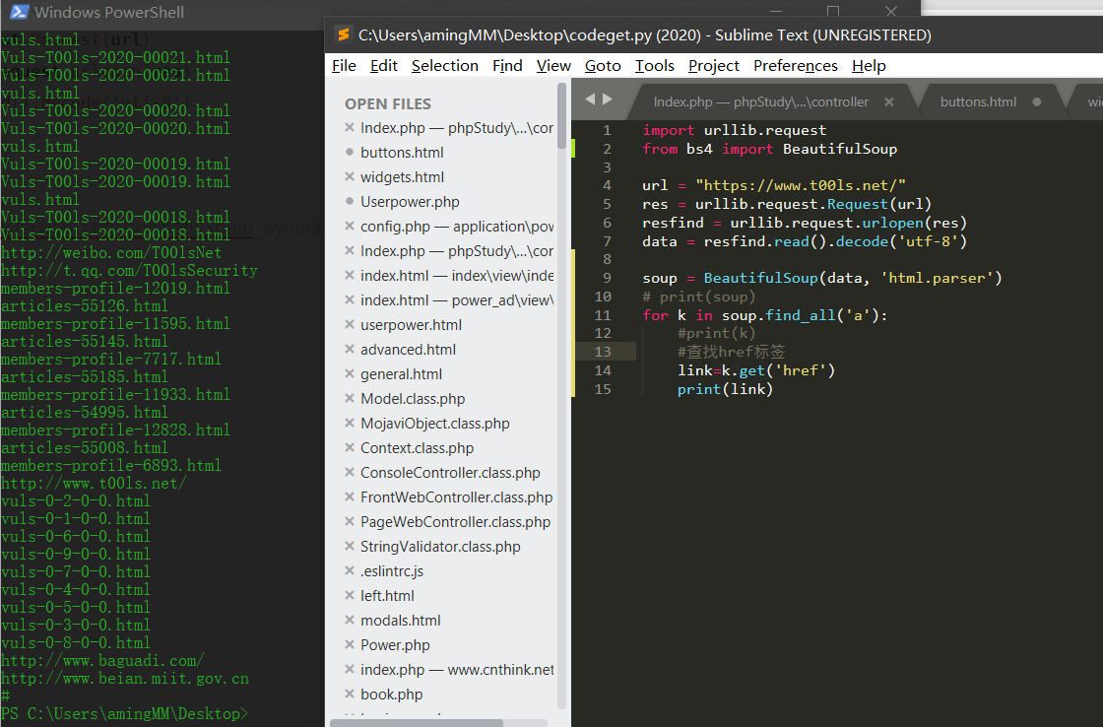The width and height of the screenshot is (1103, 727).
Task: Close the Index.php controller tab
Action: (889, 102)
